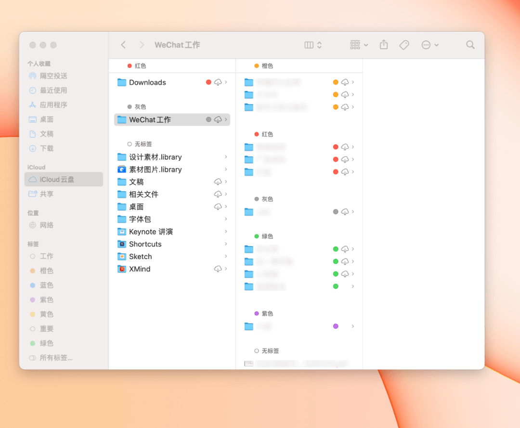Image resolution: width=520 pixels, height=428 pixels.
Task: Download XMind via cloud icon
Action: 218,269
